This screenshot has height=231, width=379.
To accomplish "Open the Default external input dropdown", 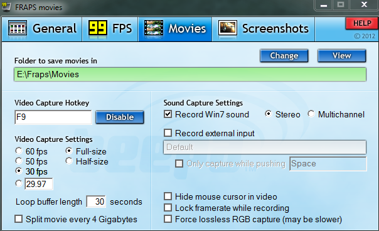I will click(265, 147).
